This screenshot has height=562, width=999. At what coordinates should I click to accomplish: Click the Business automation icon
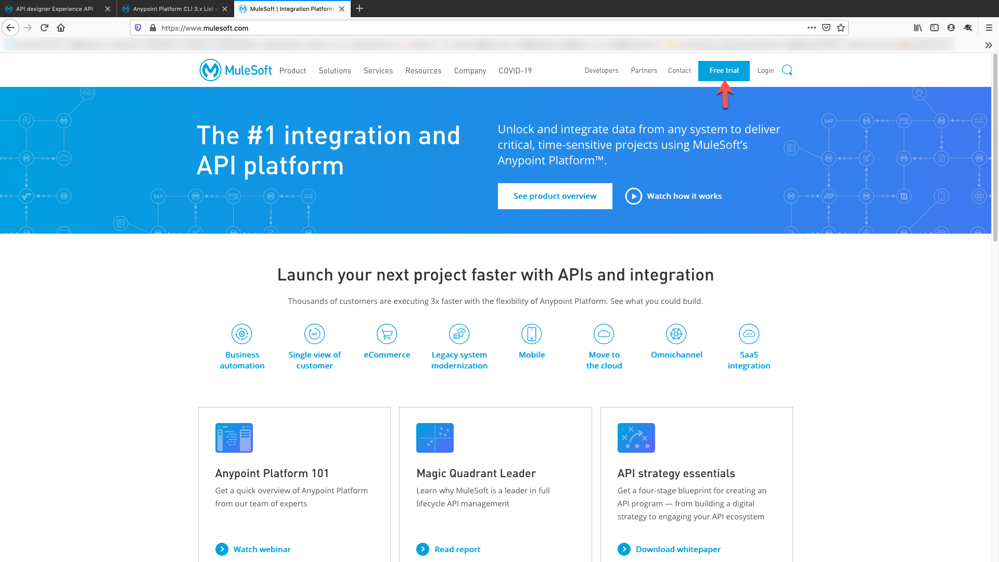point(242,334)
